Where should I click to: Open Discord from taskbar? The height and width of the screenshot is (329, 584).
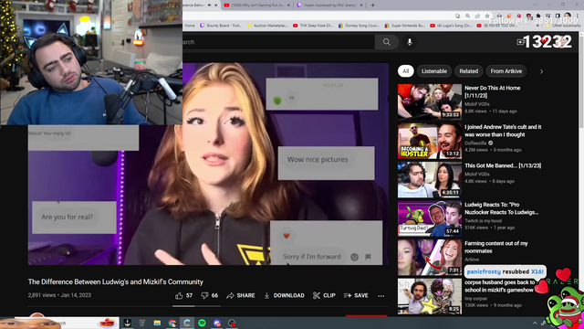217,323
